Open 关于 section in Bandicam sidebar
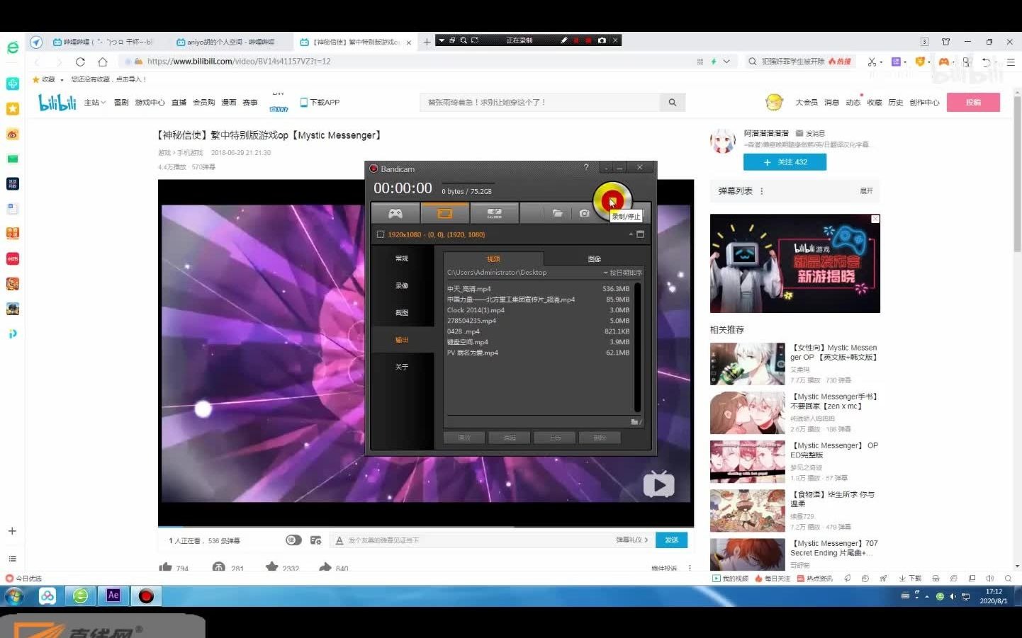 coord(402,367)
